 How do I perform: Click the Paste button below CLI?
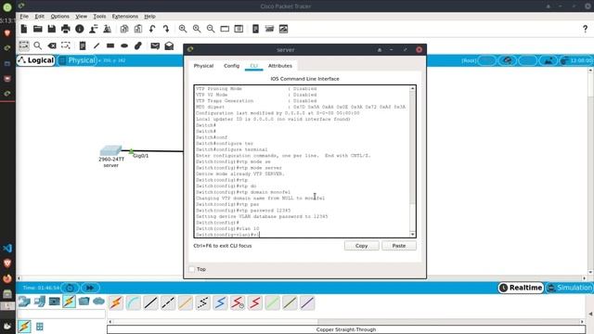click(399, 246)
